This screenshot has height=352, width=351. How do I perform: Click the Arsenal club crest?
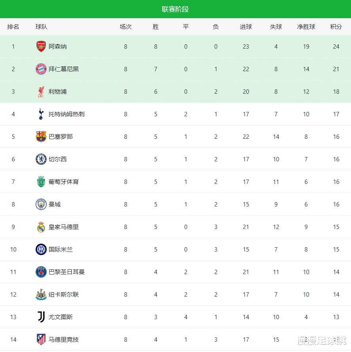click(x=41, y=47)
